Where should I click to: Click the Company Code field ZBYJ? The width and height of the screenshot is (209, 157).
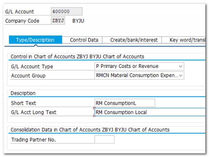coord(58,21)
